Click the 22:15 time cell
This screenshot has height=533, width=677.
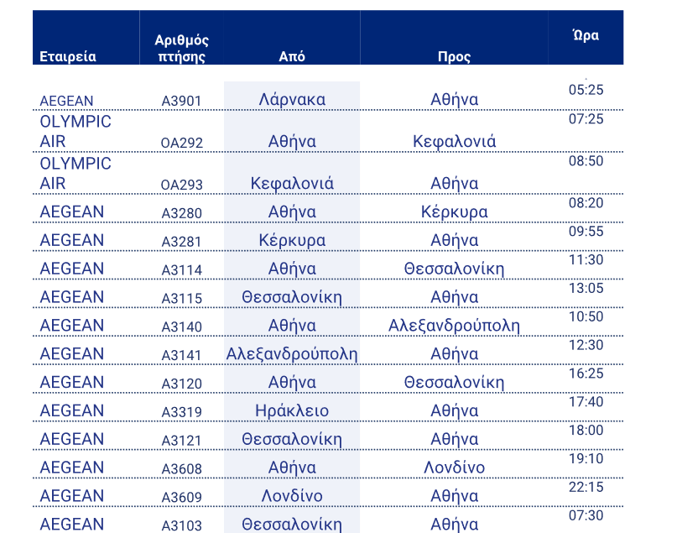pyautogui.click(x=586, y=488)
